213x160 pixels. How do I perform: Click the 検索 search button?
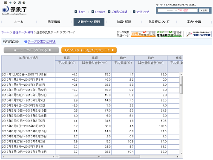click(204, 10)
